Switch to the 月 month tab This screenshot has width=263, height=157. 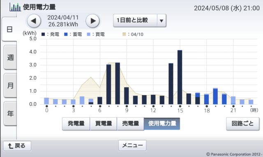click(10, 85)
